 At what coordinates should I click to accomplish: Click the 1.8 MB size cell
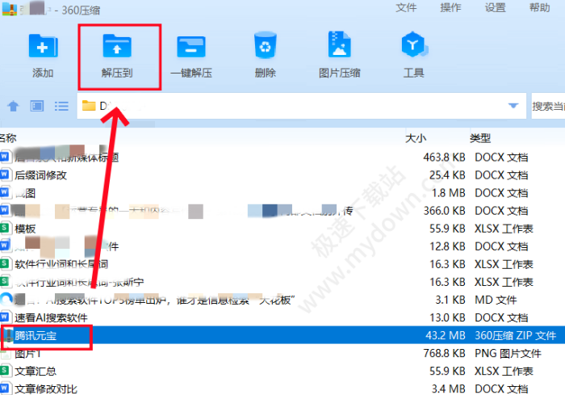[449, 193]
